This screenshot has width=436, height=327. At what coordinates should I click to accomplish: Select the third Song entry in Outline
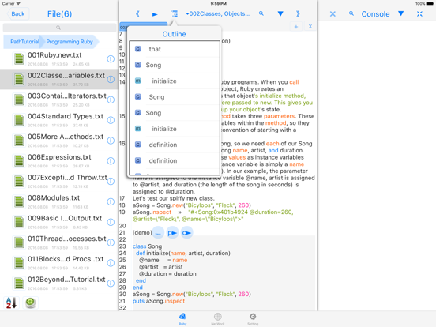pyautogui.click(x=175, y=113)
